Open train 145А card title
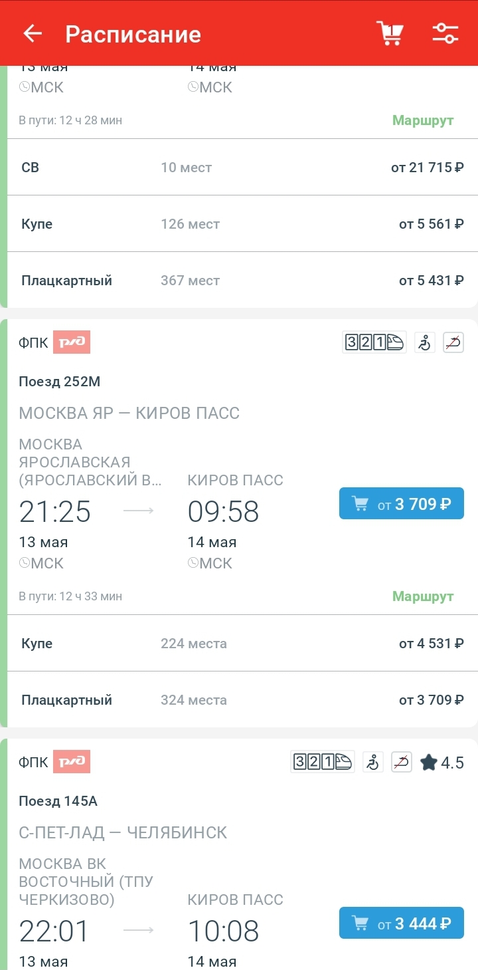 pos(58,801)
